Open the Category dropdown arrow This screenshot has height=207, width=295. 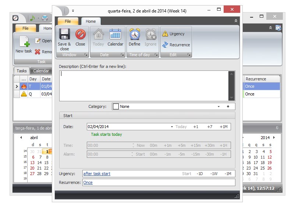tap(218, 106)
